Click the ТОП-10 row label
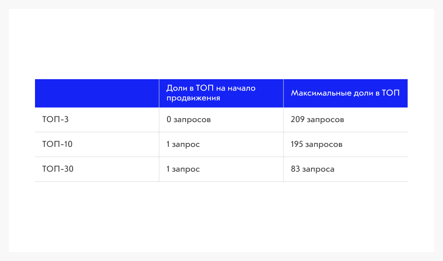 point(57,144)
